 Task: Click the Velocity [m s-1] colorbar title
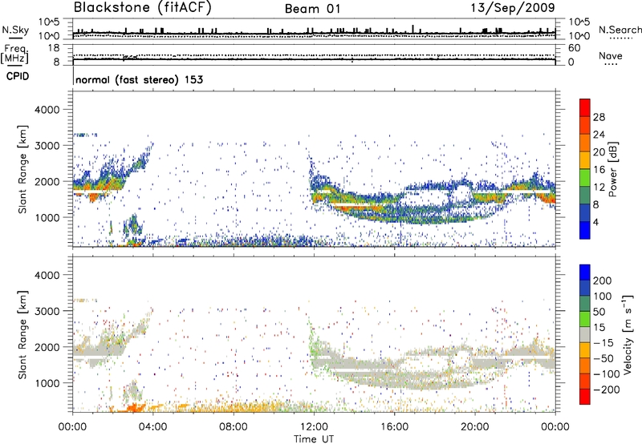pyautogui.click(x=628, y=334)
